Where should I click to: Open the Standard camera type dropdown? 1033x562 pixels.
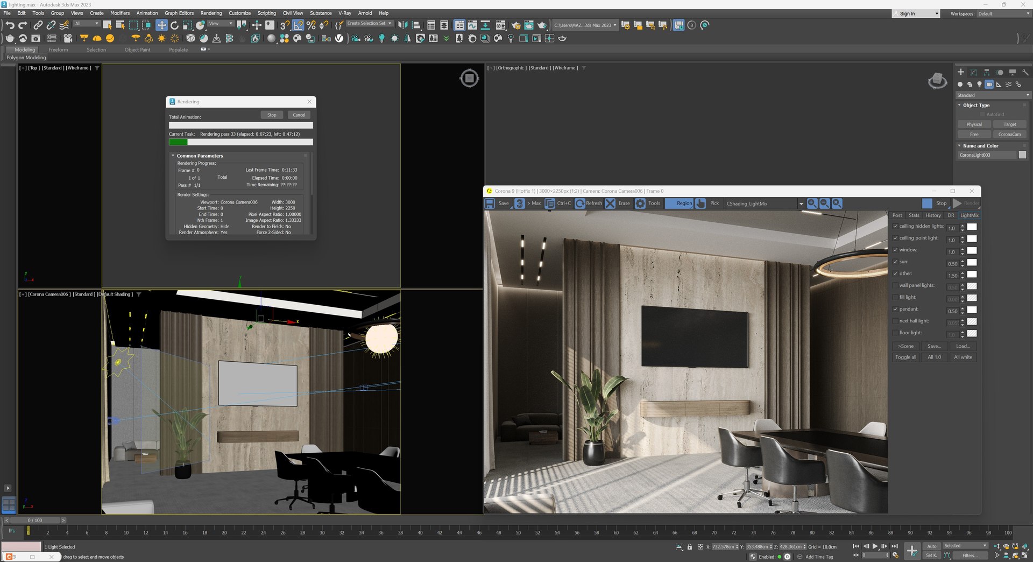coord(993,95)
